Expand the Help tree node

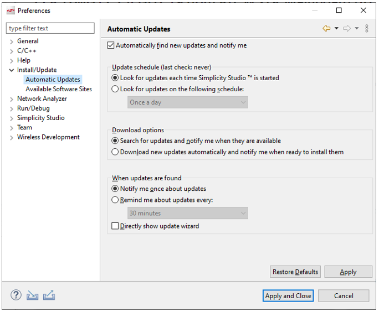(x=12, y=60)
